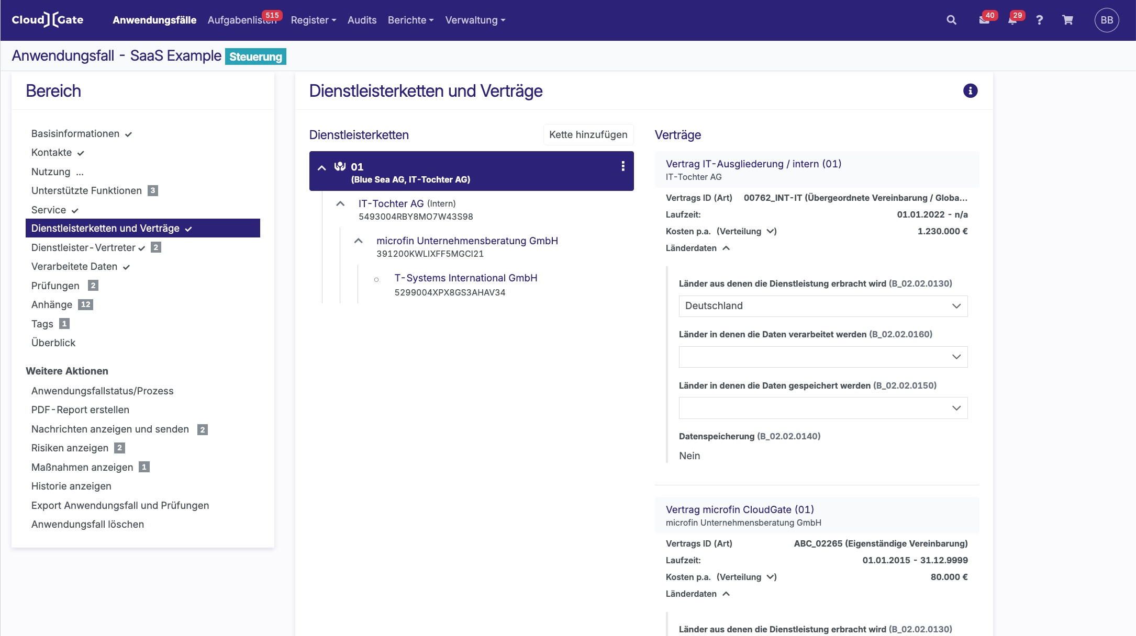The image size is (1136, 636).
Task: Click the info icon beside Dienstleisterketten heading
Action: click(x=970, y=90)
